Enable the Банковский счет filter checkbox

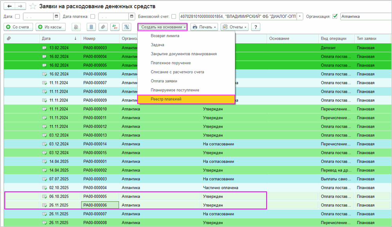coord(174,16)
